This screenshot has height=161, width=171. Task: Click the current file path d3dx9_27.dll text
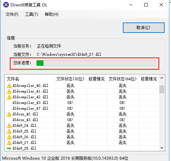coord(69,54)
